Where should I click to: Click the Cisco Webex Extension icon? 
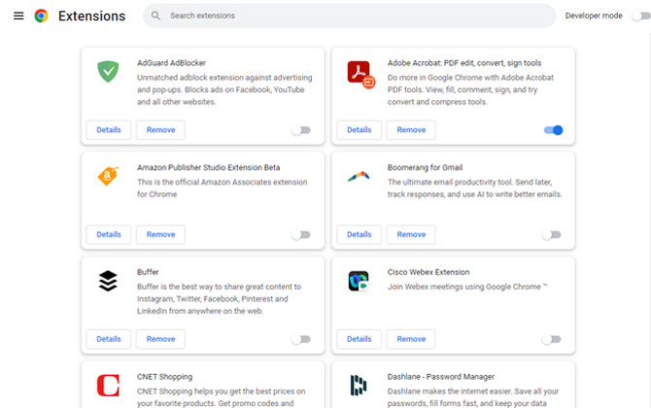[x=359, y=281]
